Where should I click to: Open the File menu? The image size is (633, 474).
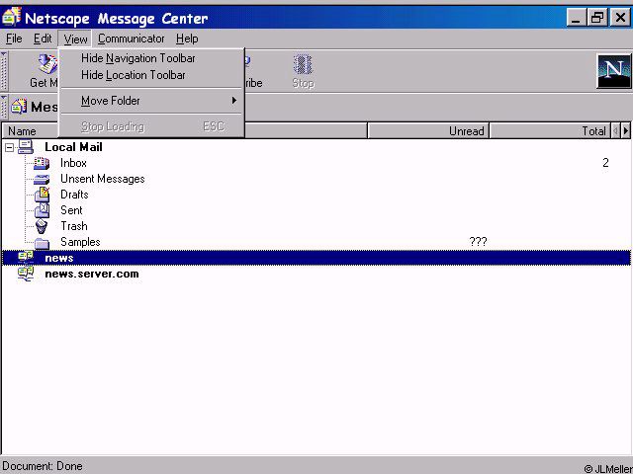(14, 39)
